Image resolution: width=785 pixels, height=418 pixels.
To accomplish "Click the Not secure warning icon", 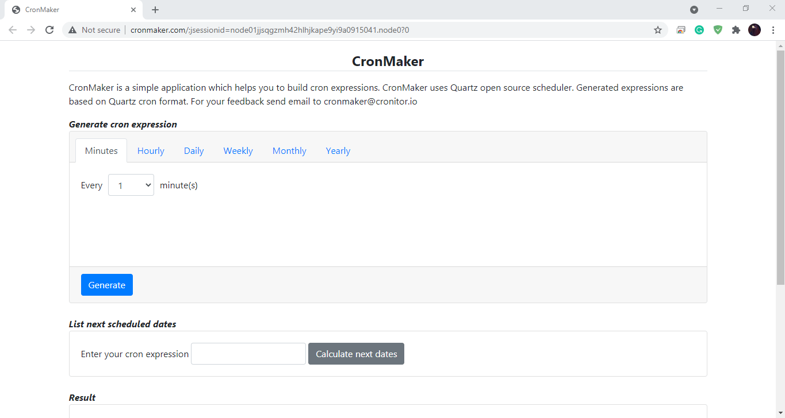I will (x=72, y=30).
